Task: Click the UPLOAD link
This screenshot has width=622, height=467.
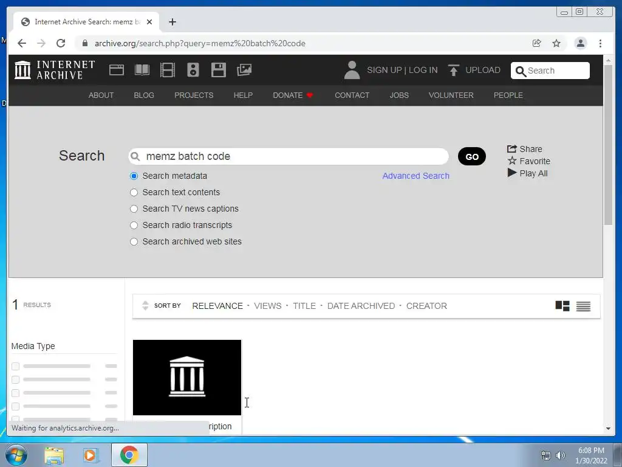Action: coord(483,71)
